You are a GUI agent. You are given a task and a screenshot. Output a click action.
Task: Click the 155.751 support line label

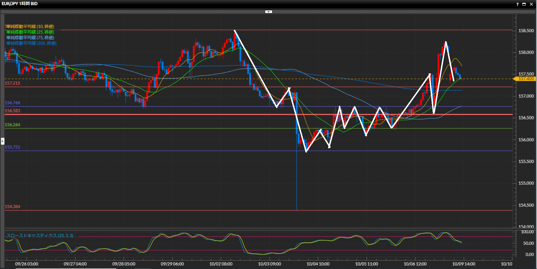(13, 147)
